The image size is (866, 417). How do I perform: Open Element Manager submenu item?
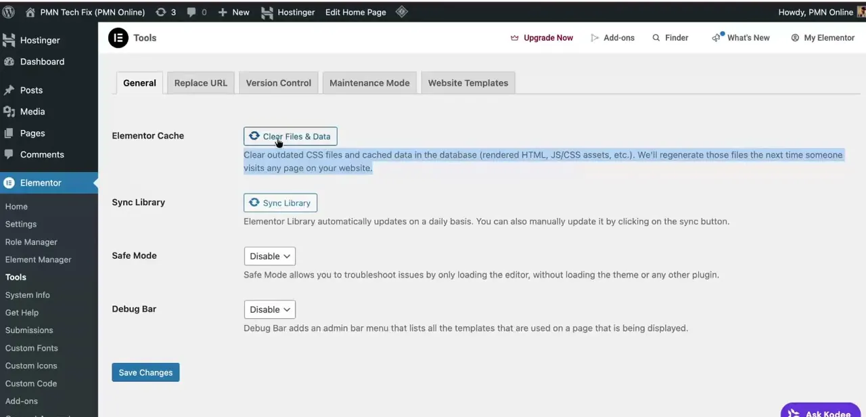[x=38, y=259]
